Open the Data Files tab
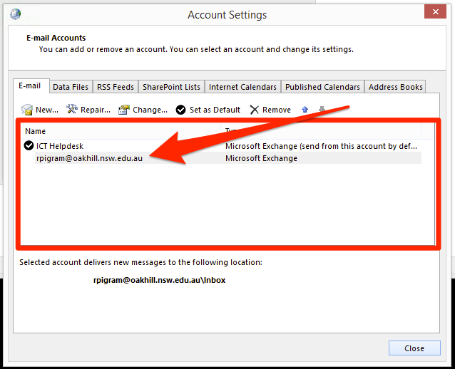Screen dimensions: 455x369 click(71, 87)
